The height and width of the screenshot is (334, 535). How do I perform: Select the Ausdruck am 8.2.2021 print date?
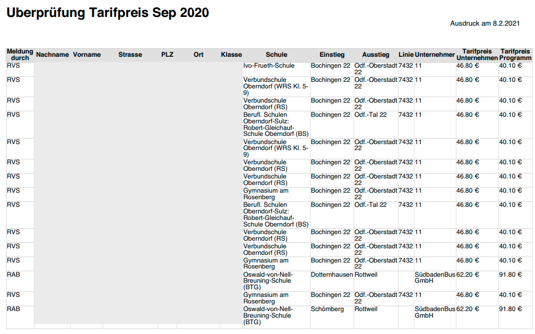click(484, 23)
